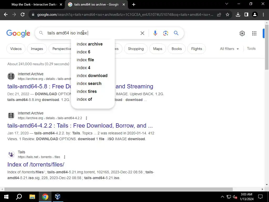Choose suggestion 'index tires'
Viewport: 269px width, 202px height.
pos(93,92)
